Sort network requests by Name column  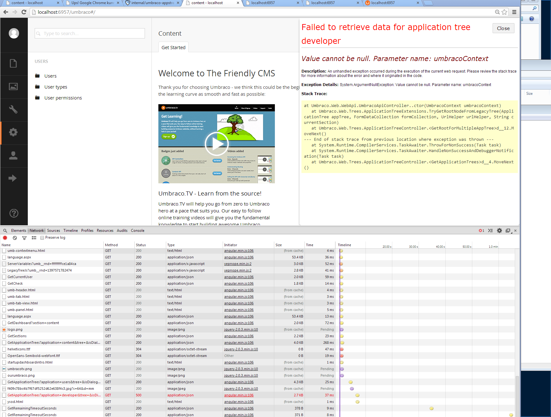52,245
